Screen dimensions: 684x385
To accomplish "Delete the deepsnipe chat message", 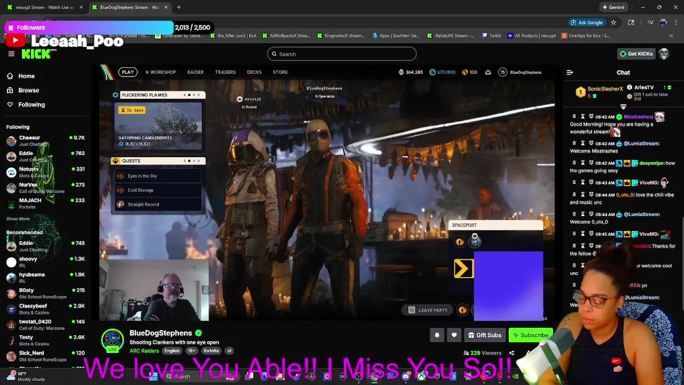I will [x=574, y=163].
